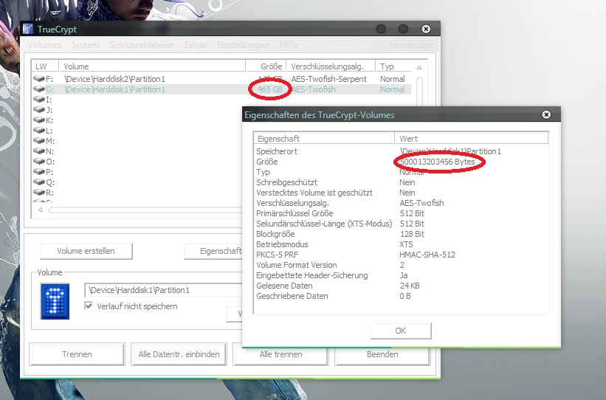Select the Schreibgeschützt property row
This screenshot has width=606, height=400.
click(401, 182)
